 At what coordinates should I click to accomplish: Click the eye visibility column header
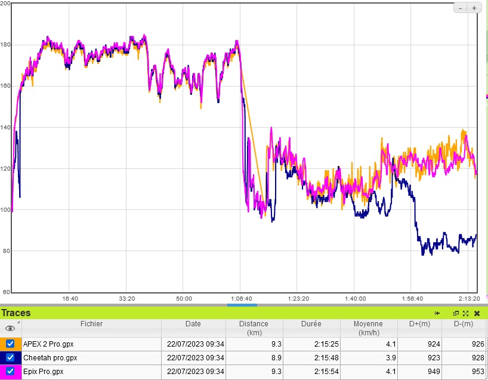[x=10, y=328]
